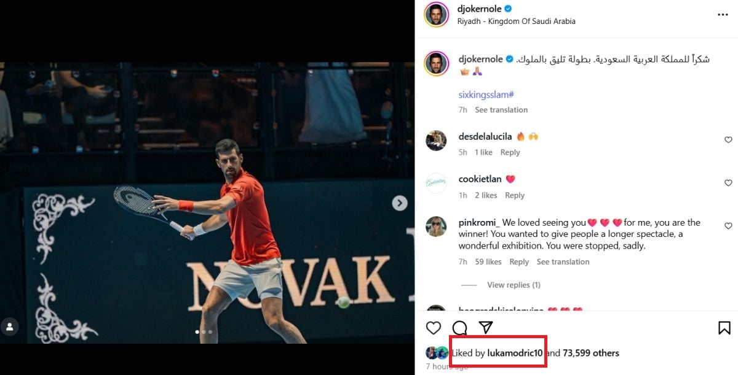Open lukamodric10 profile from likes
The width and height of the screenshot is (738, 375).
click(515, 353)
